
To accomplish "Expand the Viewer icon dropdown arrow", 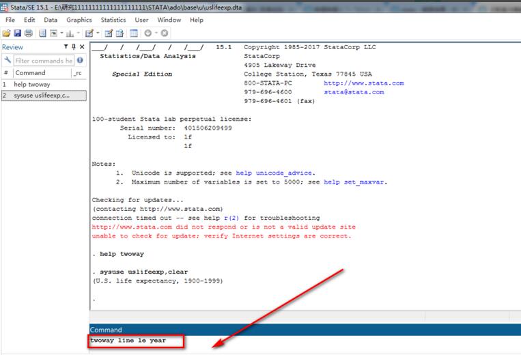I will [x=62, y=33].
